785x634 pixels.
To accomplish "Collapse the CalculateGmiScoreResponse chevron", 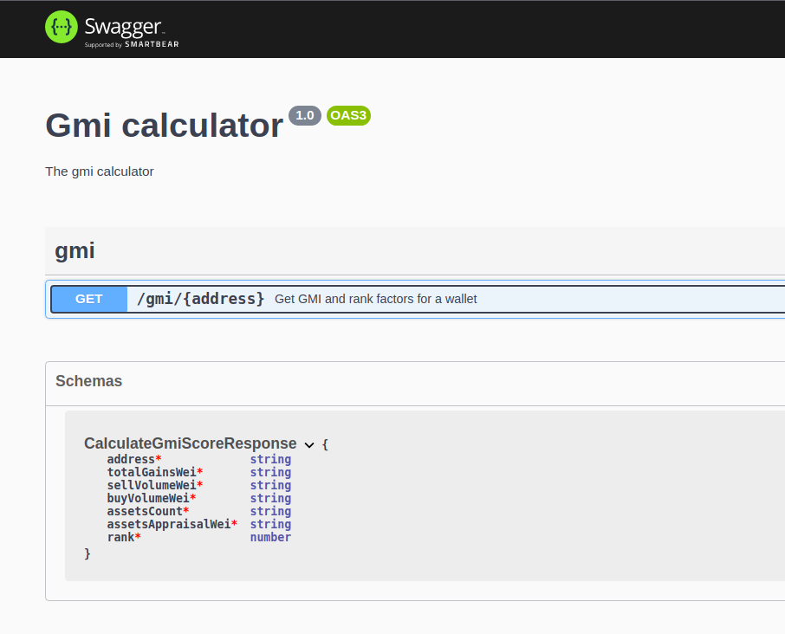I will coord(309,445).
